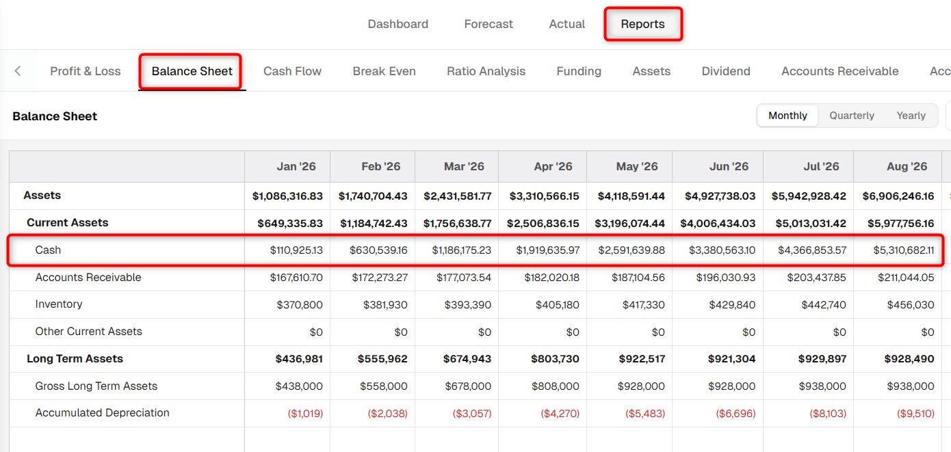Toggle the view to Quarterly
Image resolution: width=951 pixels, height=452 pixels.
click(852, 116)
